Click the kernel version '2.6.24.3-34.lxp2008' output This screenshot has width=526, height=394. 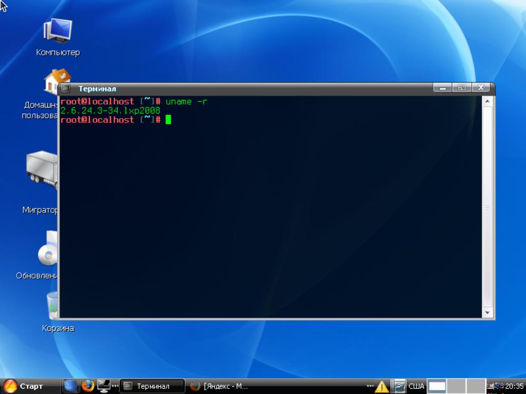tap(110, 110)
